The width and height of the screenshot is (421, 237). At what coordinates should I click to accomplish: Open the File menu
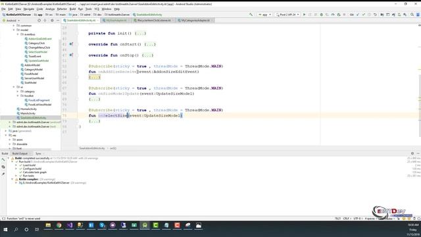3,9
